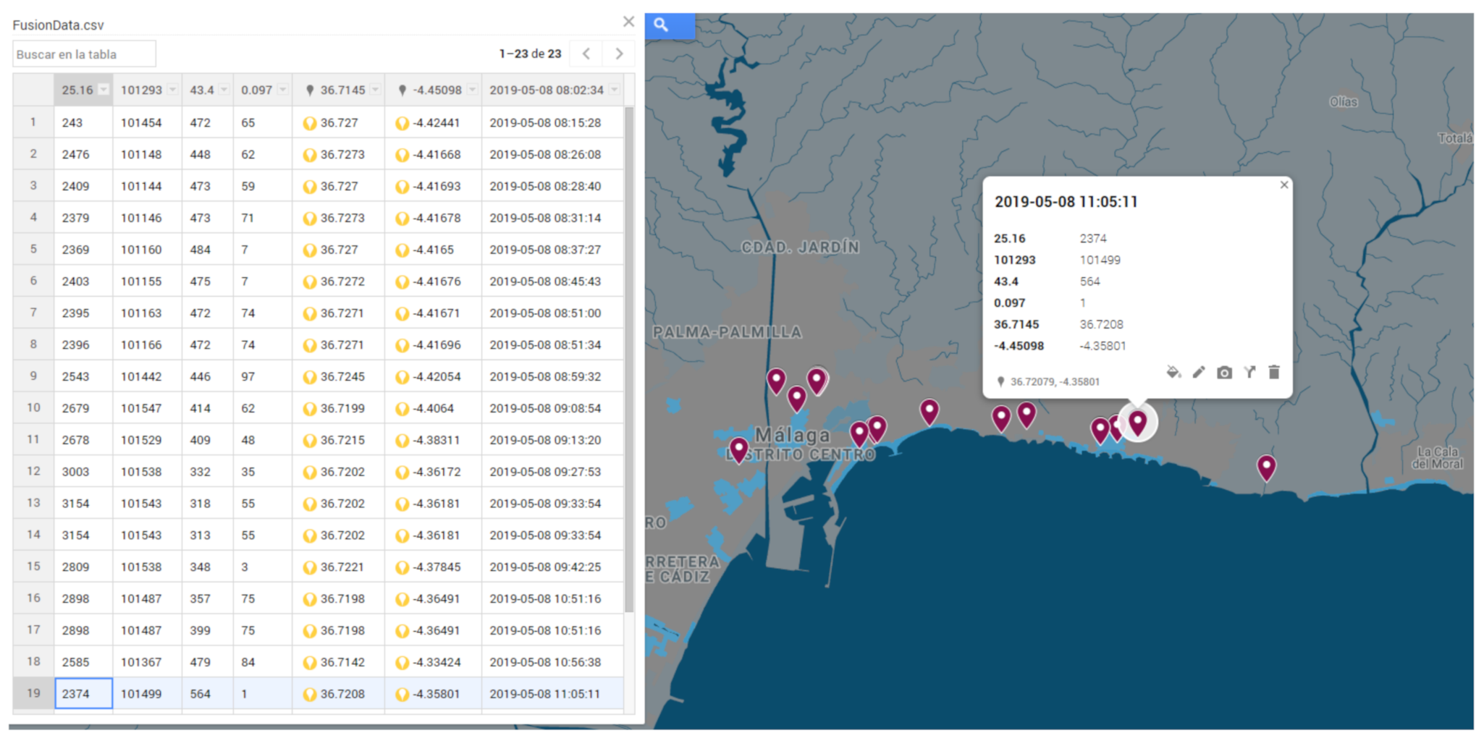Select the westernmost pin near Distrito Centro
The image size is (1484, 741).
coord(738,449)
